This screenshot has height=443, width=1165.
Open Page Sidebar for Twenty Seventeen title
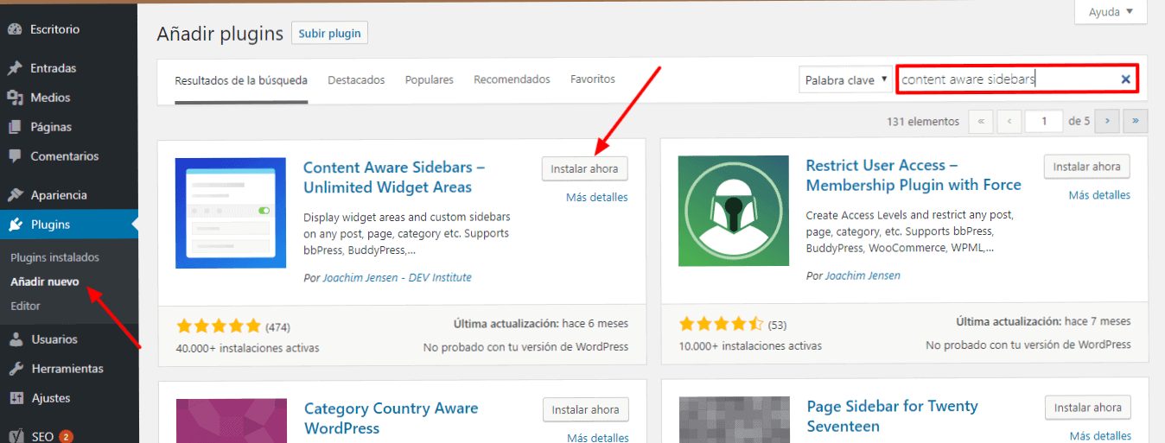tap(892, 416)
